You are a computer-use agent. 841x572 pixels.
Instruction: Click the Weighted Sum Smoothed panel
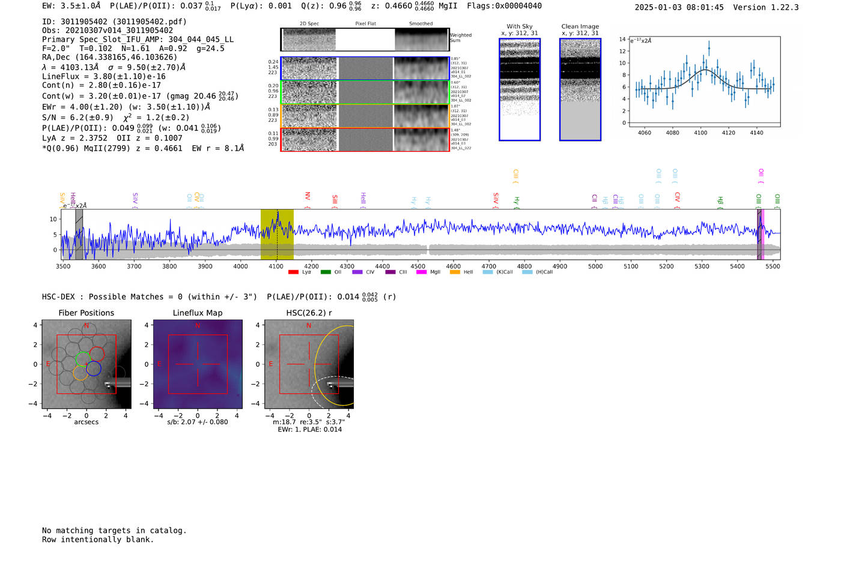pyautogui.click(x=422, y=40)
